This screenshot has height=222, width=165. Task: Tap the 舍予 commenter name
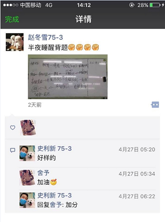coord(43,173)
